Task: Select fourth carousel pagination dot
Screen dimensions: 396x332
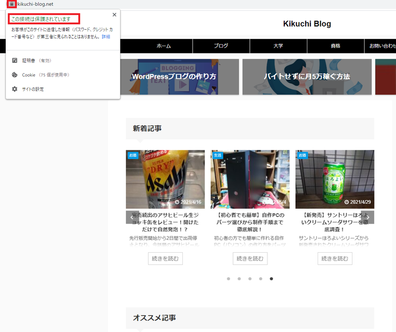Action: click(x=261, y=279)
